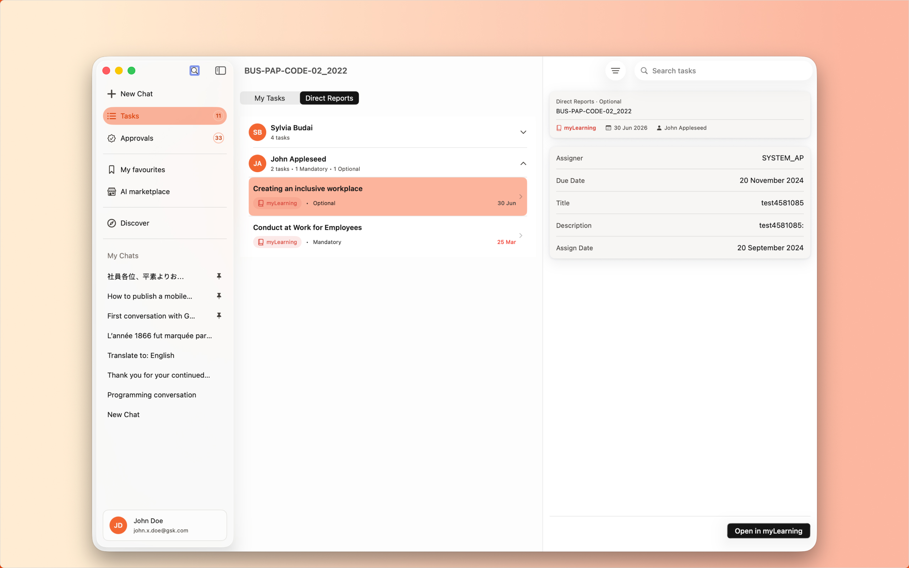Open the Discover section
This screenshot has width=909, height=568.
pos(164,223)
